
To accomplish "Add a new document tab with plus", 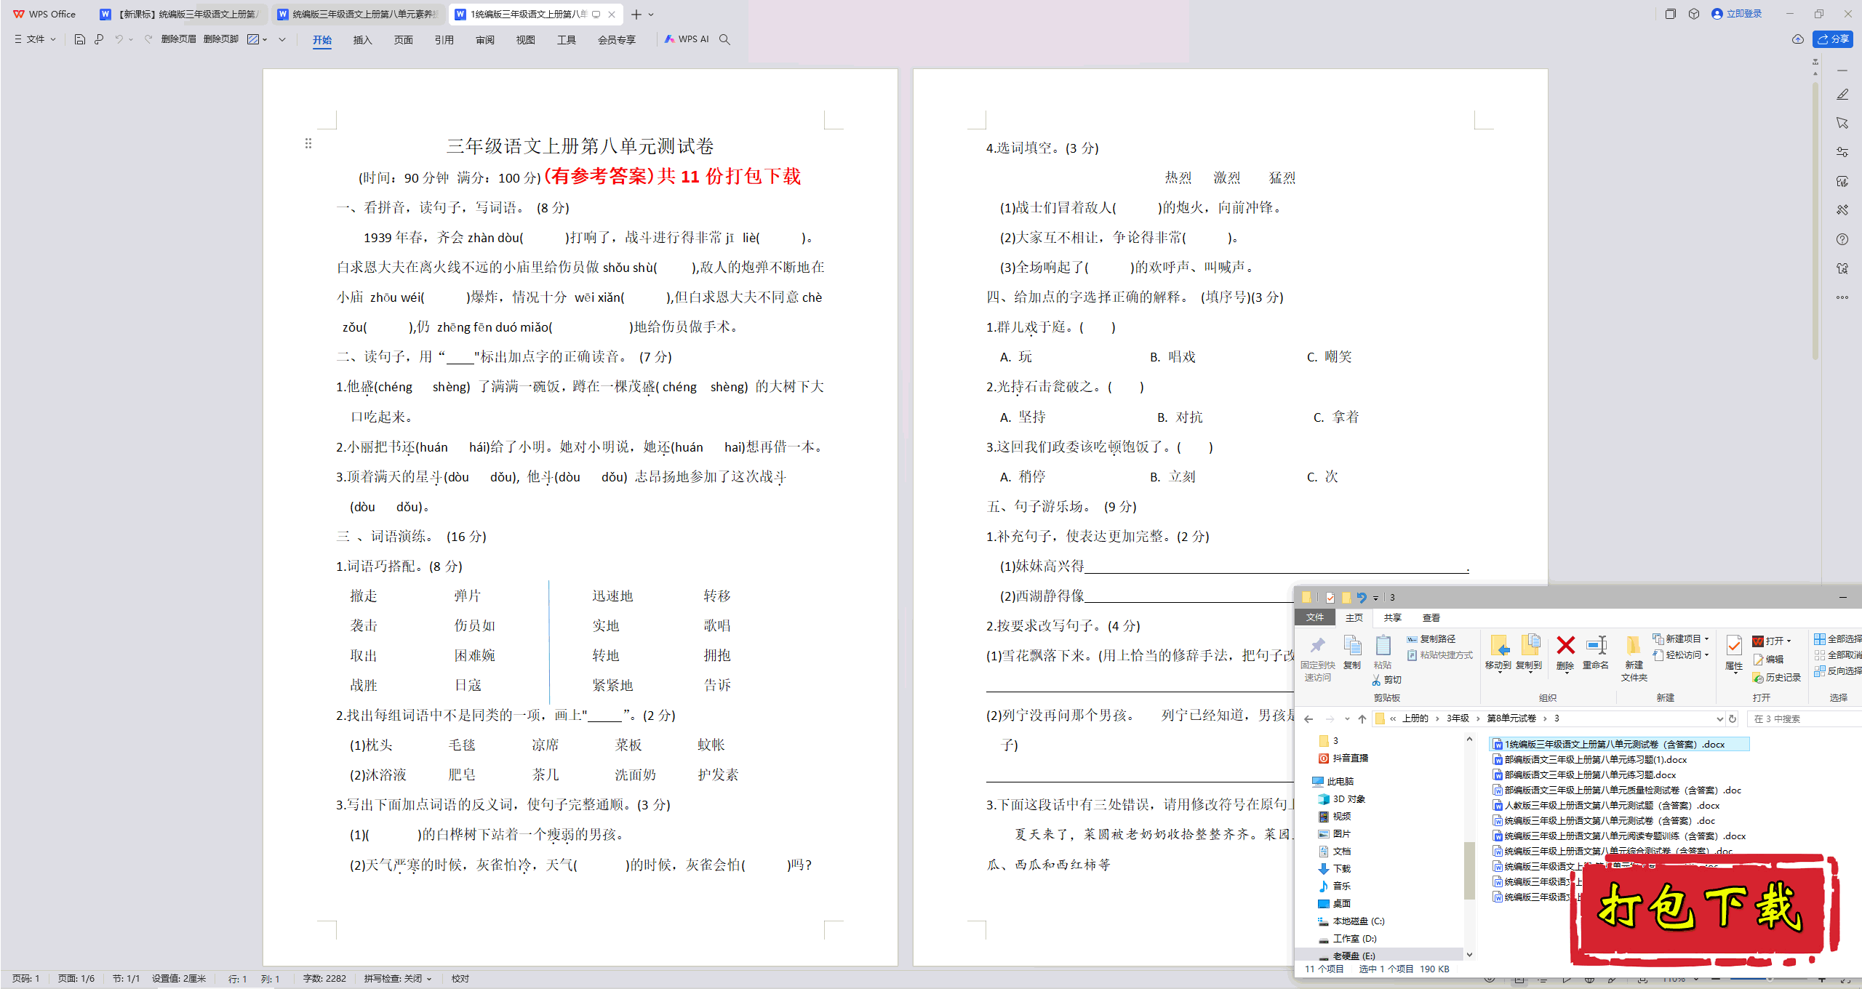I will point(636,14).
